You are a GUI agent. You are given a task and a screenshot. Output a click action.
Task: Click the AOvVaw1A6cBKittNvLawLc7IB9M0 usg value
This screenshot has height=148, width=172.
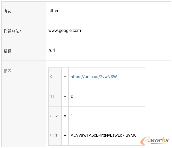coord(104,135)
